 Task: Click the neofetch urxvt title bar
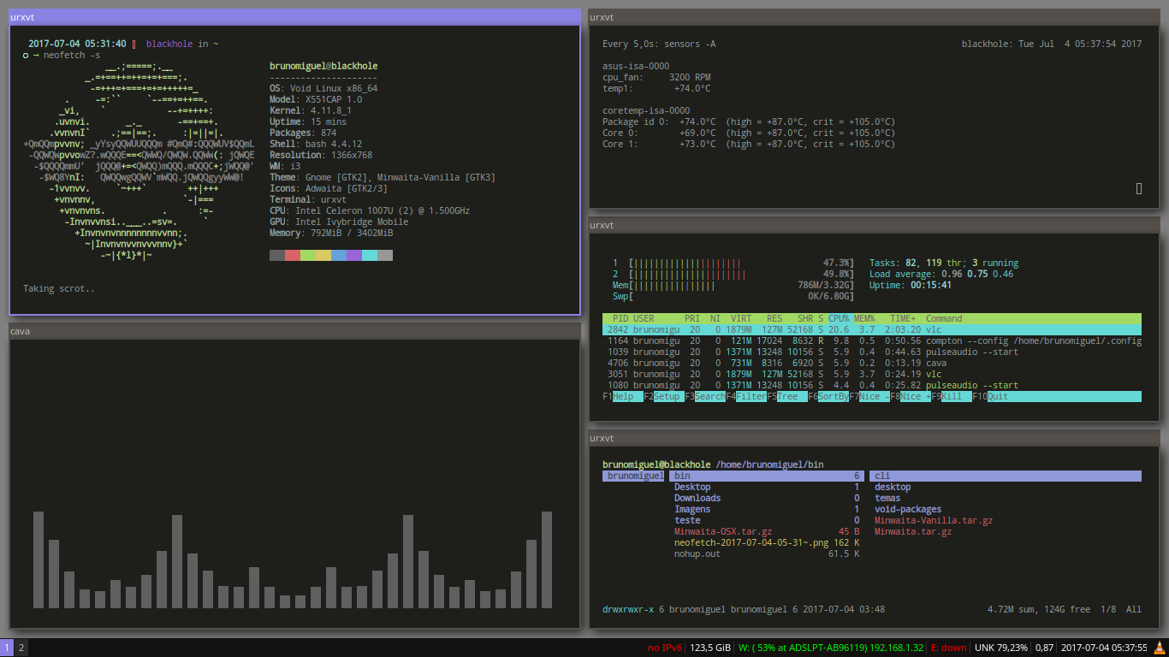[x=294, y=17]
